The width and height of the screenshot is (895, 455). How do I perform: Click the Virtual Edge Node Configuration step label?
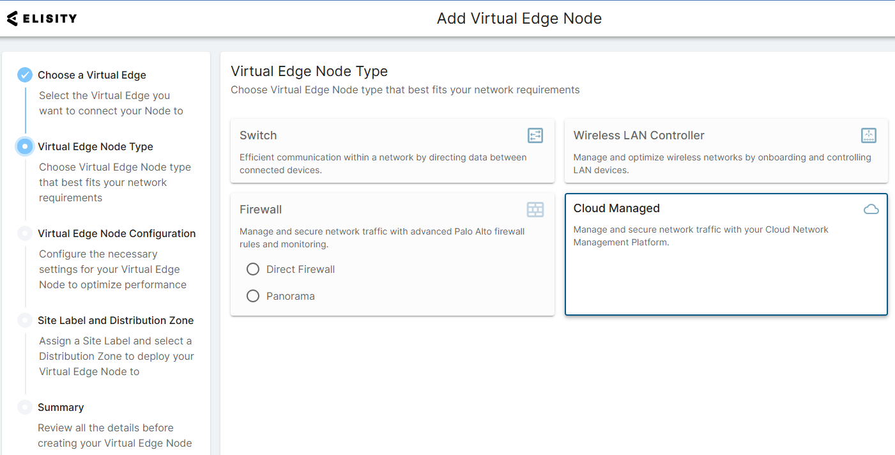(x=116, y=233)
